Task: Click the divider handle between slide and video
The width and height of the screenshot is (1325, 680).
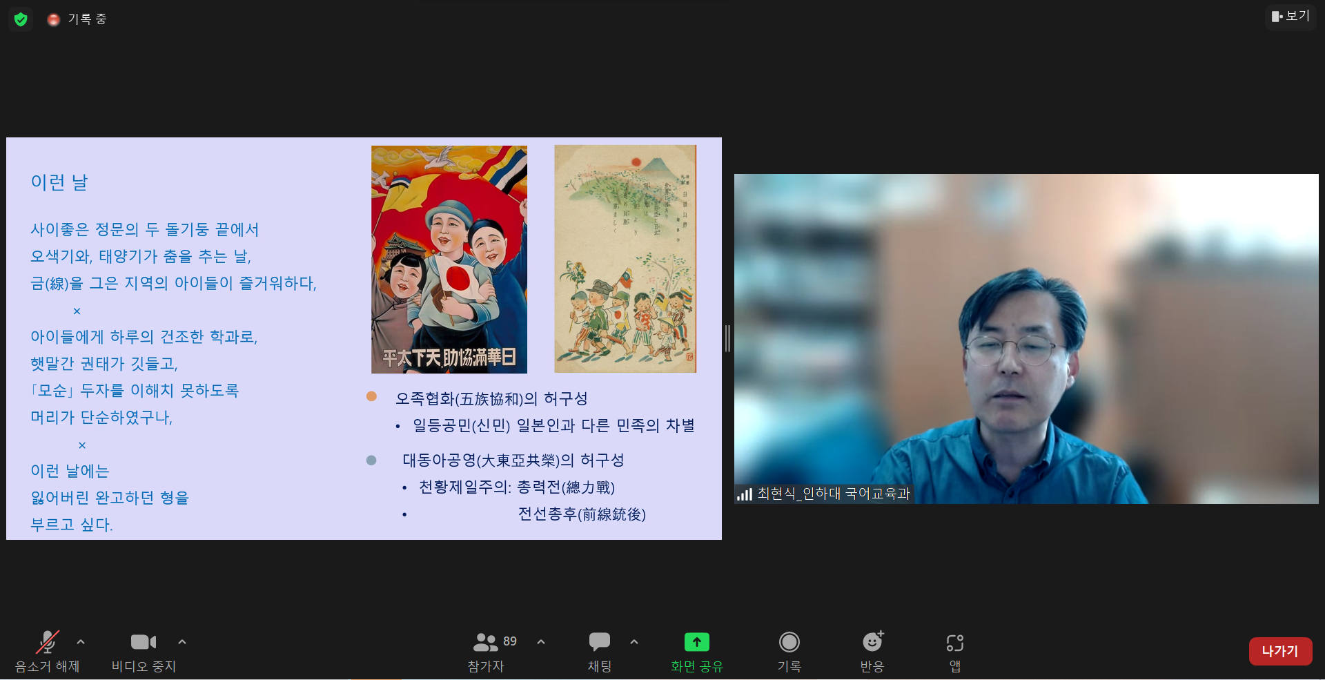Action: pos(727,338)
